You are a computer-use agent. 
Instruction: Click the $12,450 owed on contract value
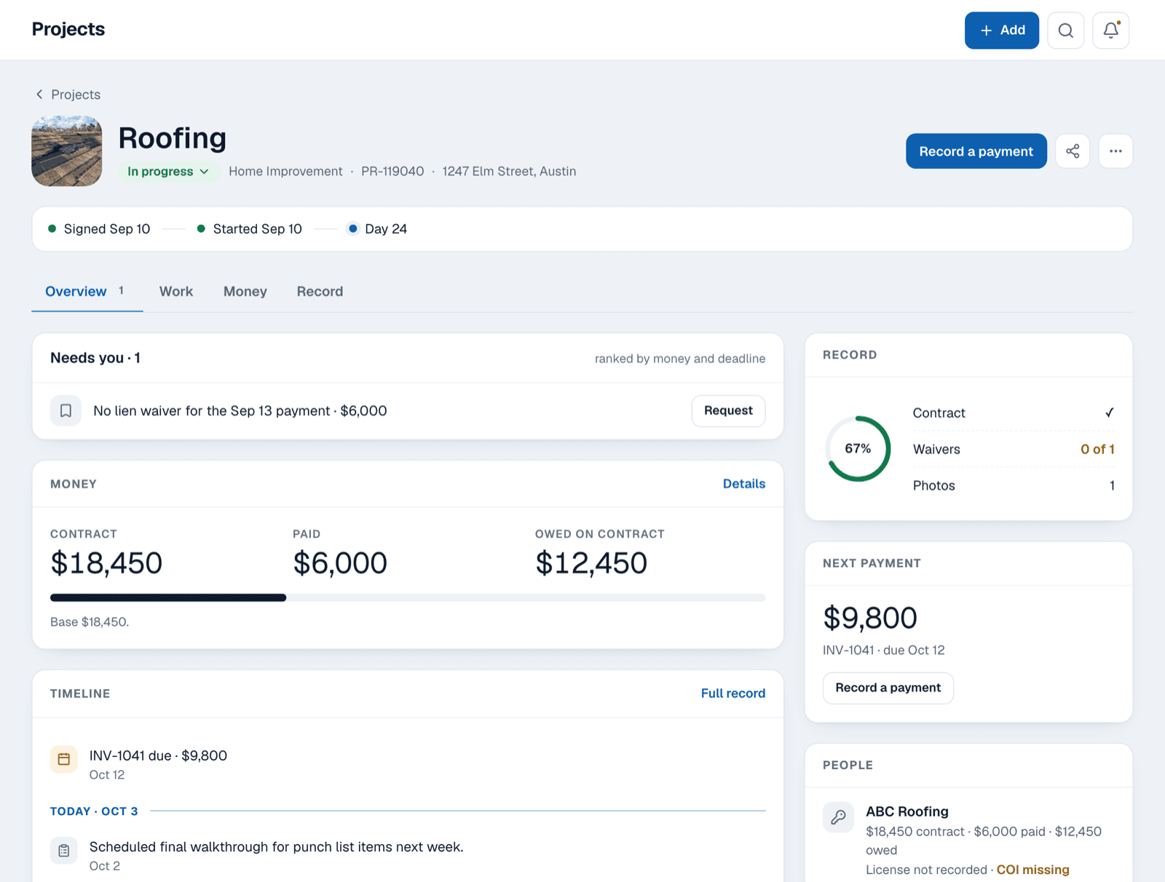coord(591,563)
